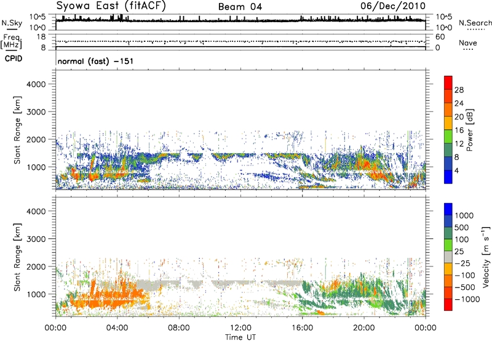Click the "4000" tick of the velocity panel

pos(36,211)
